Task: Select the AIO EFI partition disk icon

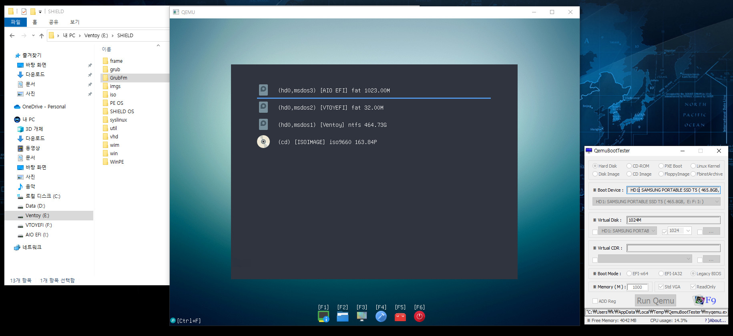Action: click(263, 90)
